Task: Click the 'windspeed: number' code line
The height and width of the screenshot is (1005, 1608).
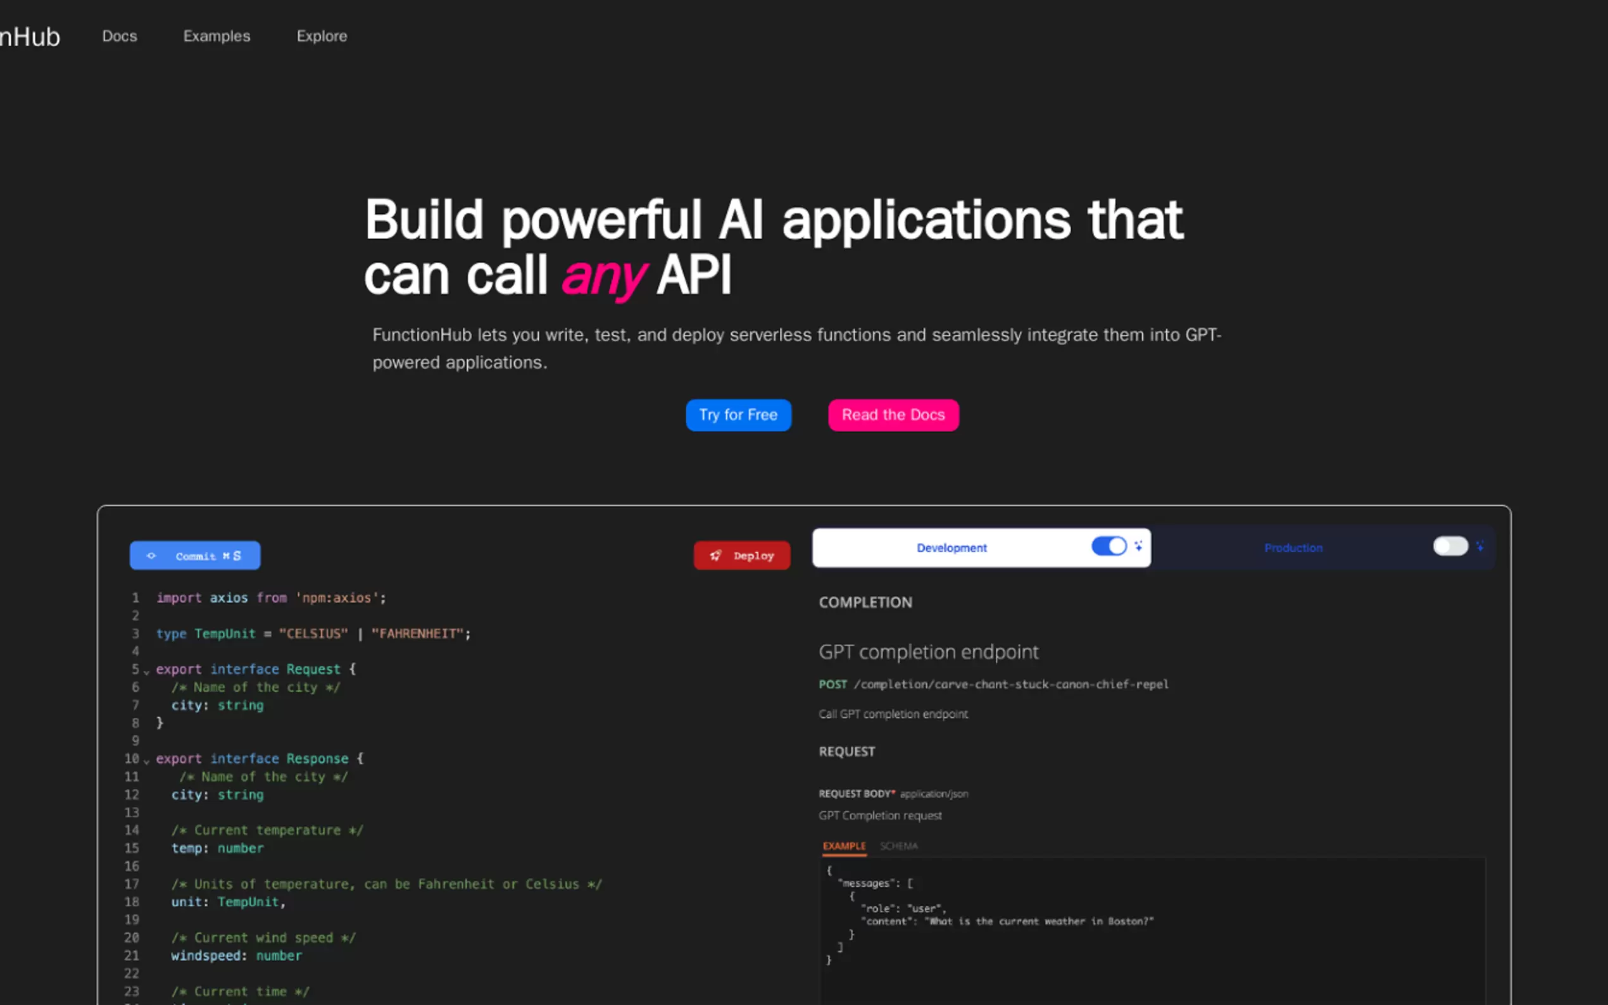Action: coord(237,956)
